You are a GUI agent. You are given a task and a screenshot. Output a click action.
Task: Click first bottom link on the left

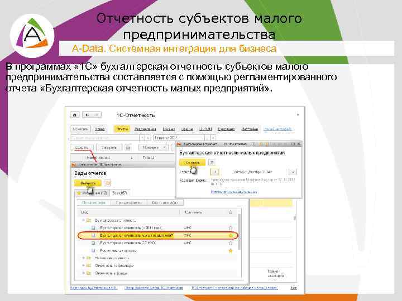(x=94, y=288)
